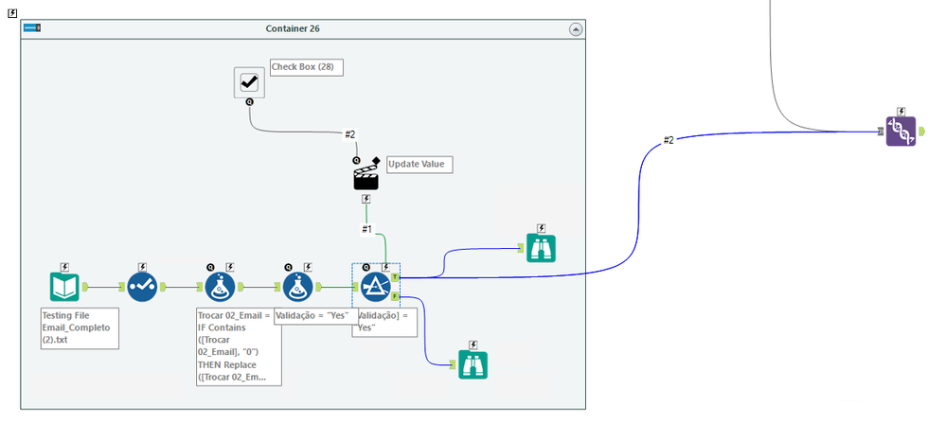Select the Text Input book tool
The image size is (946, 424).
coord(64,287)
